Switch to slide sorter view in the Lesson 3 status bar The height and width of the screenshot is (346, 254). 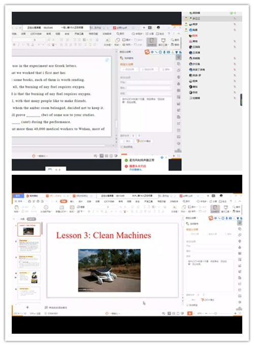click(174, 313)
